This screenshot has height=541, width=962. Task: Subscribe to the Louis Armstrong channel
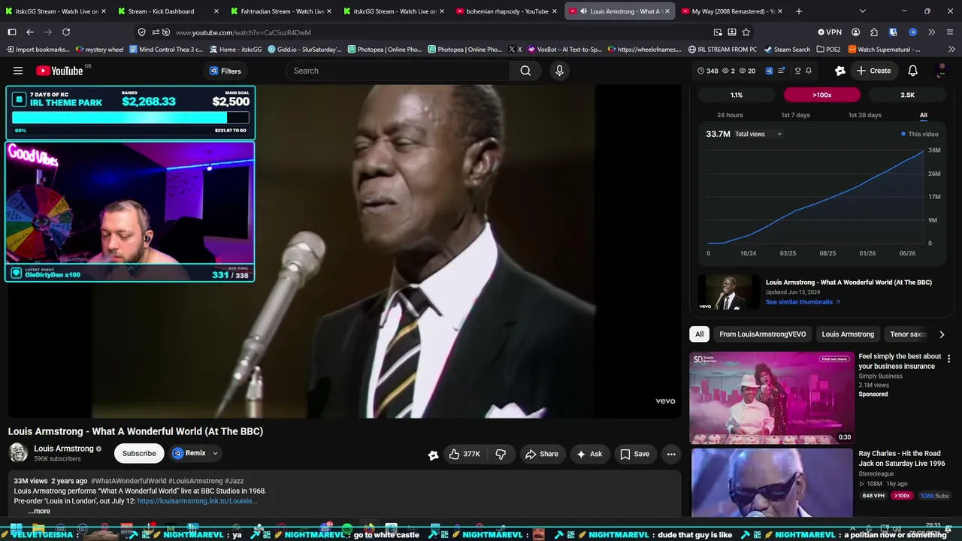point(139,453)
